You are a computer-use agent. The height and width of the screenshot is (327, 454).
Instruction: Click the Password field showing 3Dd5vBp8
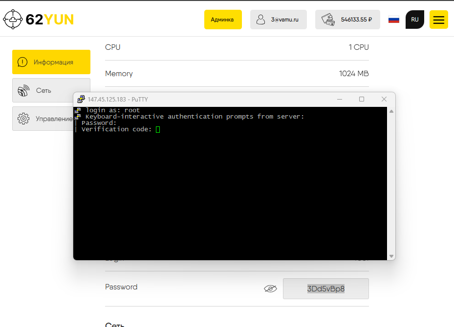coord(325,289)
